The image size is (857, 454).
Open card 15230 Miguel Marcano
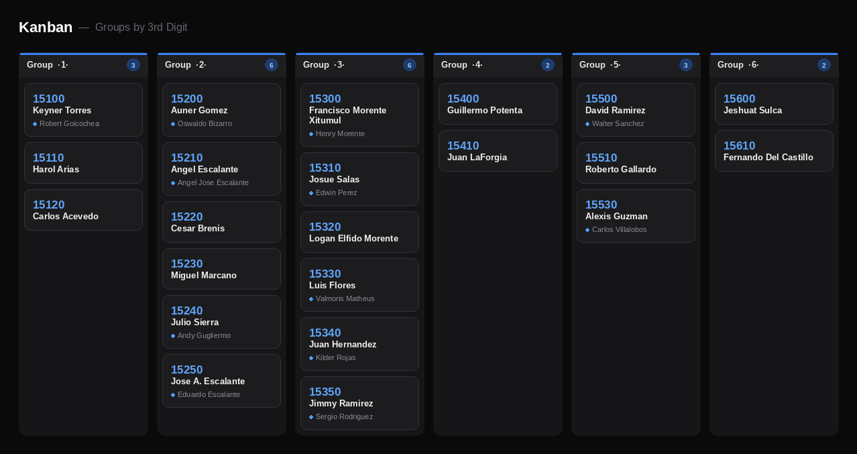coord(221,269)
